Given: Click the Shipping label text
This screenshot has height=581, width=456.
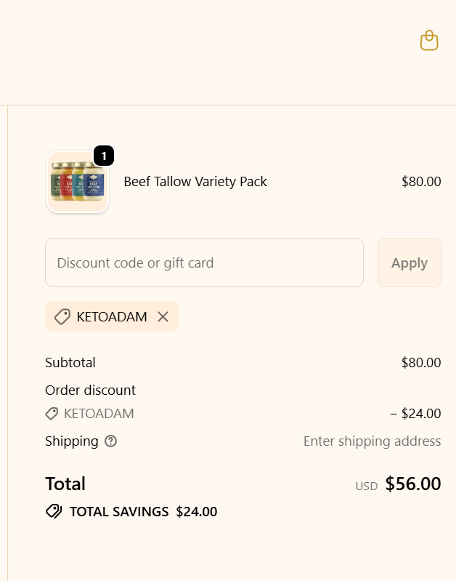Looking at the screenshot, I should (x=71, y=441).
